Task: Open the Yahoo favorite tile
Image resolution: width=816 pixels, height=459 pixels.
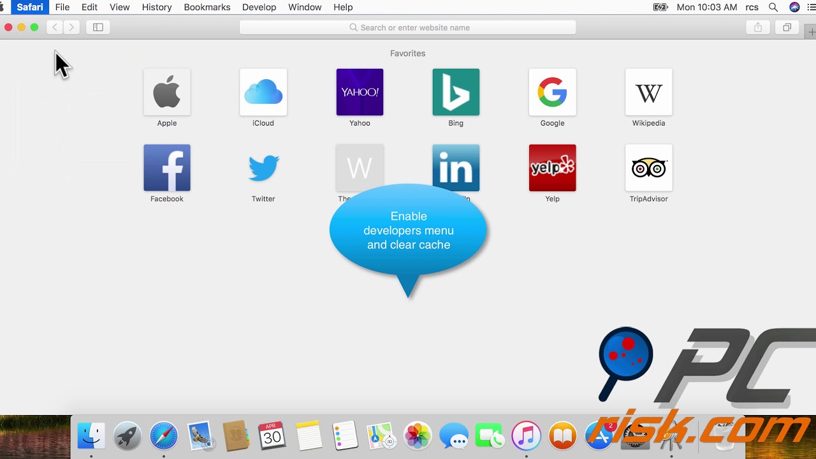Action: [360, 92]
